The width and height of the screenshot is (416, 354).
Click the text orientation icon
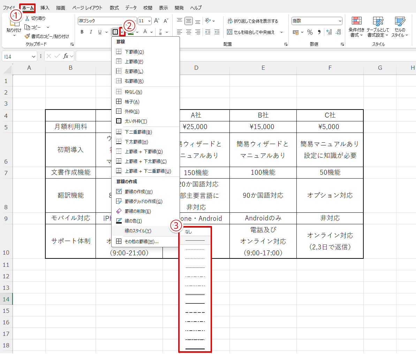[208, 21]
